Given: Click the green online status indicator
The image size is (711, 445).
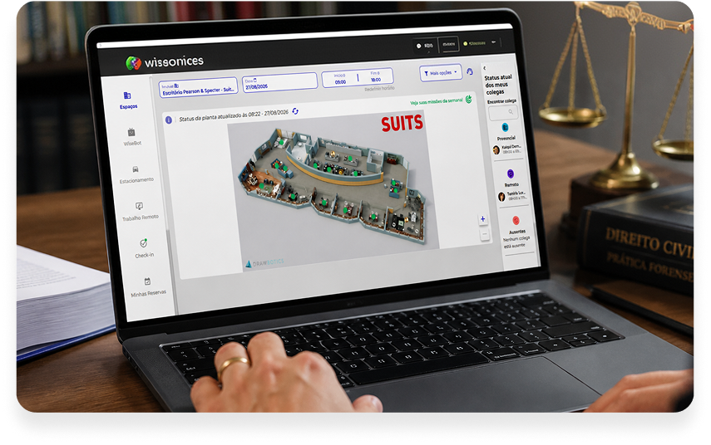Looking at the screenshot, I should (x=465, y=44).
